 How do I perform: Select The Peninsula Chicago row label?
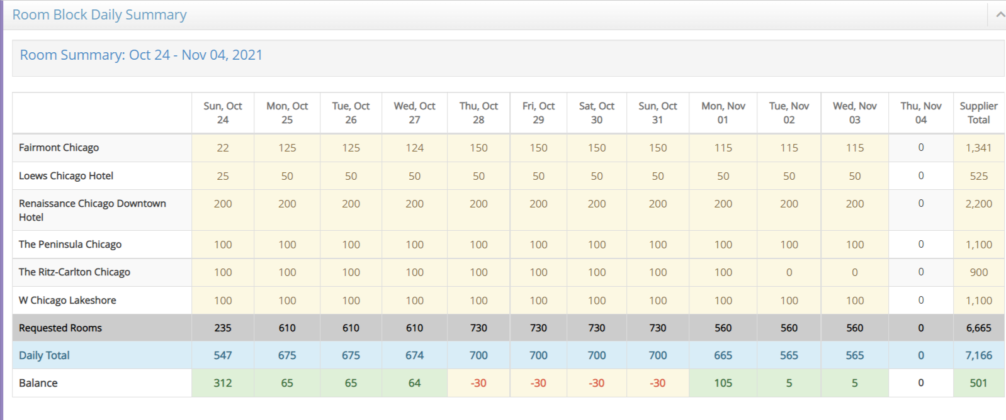click(70, 245)
